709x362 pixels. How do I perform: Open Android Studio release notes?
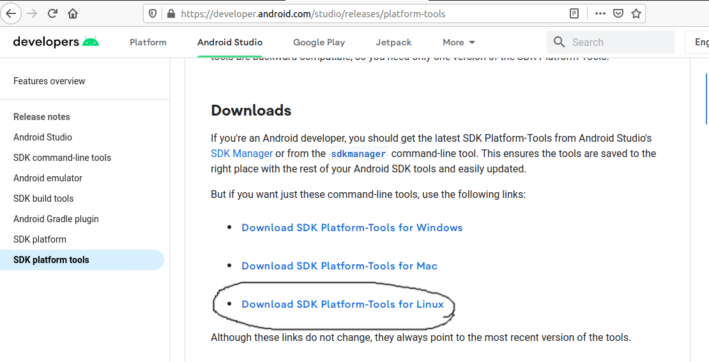(x=43, y=137)
